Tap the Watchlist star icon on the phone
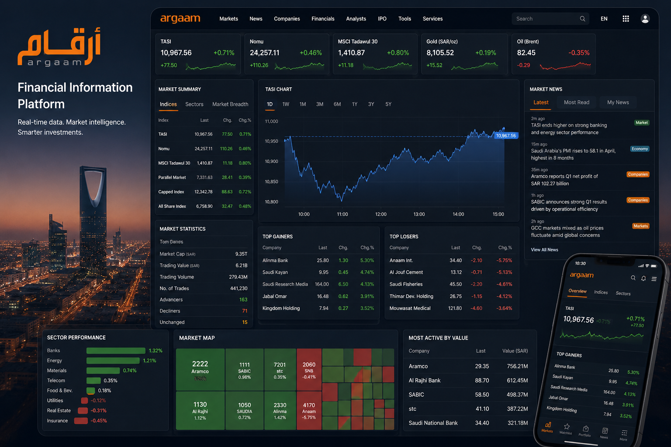This screenshot has width=671, height=447. pos(566,429)
